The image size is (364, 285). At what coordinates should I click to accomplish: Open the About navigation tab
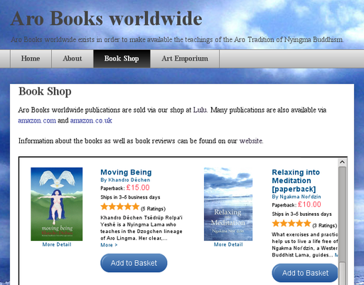tap(73, 58)
